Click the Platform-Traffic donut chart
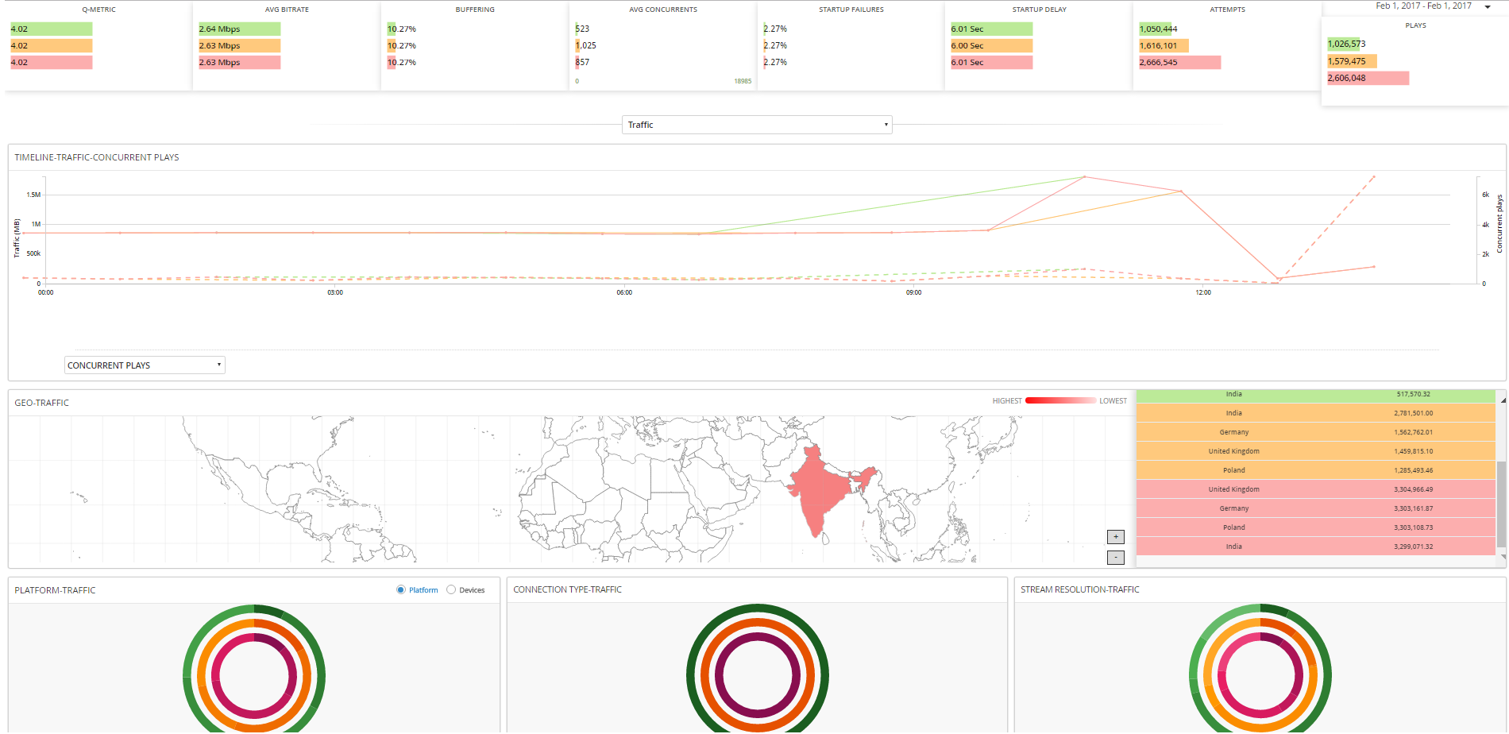Screen dimensions: 1509x734 (x=254, y=676)
